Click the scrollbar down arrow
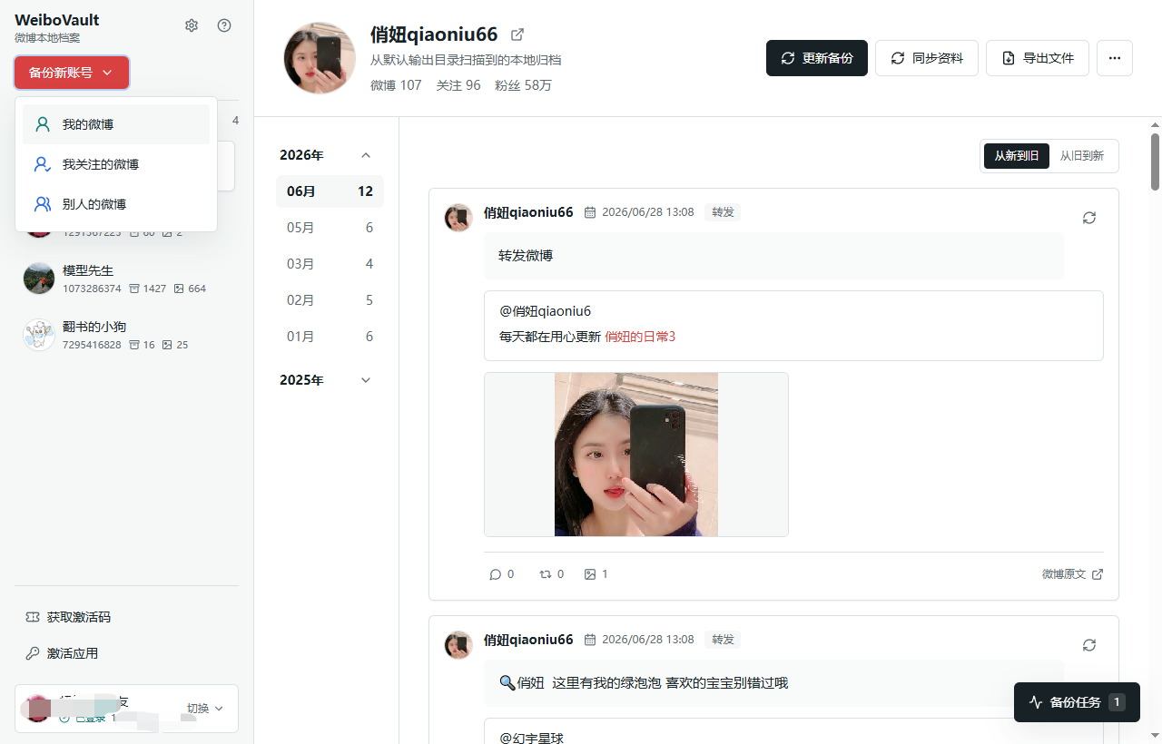 (1155, 735)
